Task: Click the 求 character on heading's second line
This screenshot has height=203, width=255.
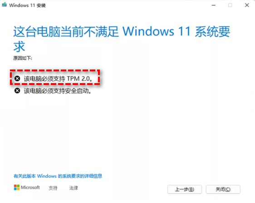Action: point(19,47)
